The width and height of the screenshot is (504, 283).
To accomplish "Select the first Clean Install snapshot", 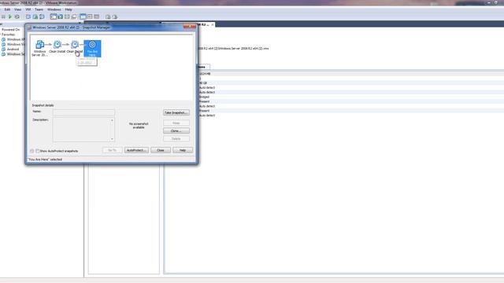I will tap(57, 47).
